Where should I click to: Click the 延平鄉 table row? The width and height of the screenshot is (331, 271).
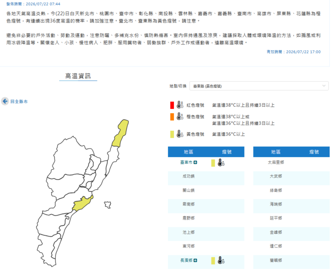coord(291,220)
